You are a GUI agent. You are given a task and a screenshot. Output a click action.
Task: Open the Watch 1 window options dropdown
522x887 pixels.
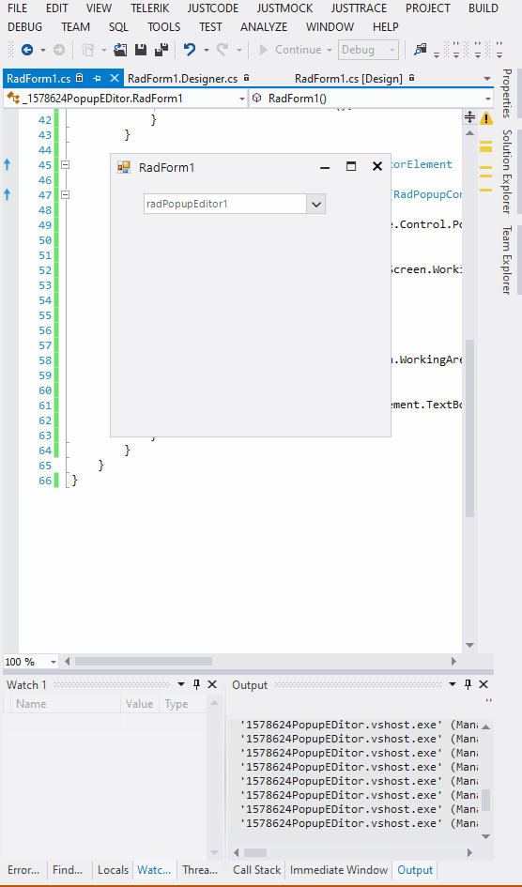[x=181, y=684]
